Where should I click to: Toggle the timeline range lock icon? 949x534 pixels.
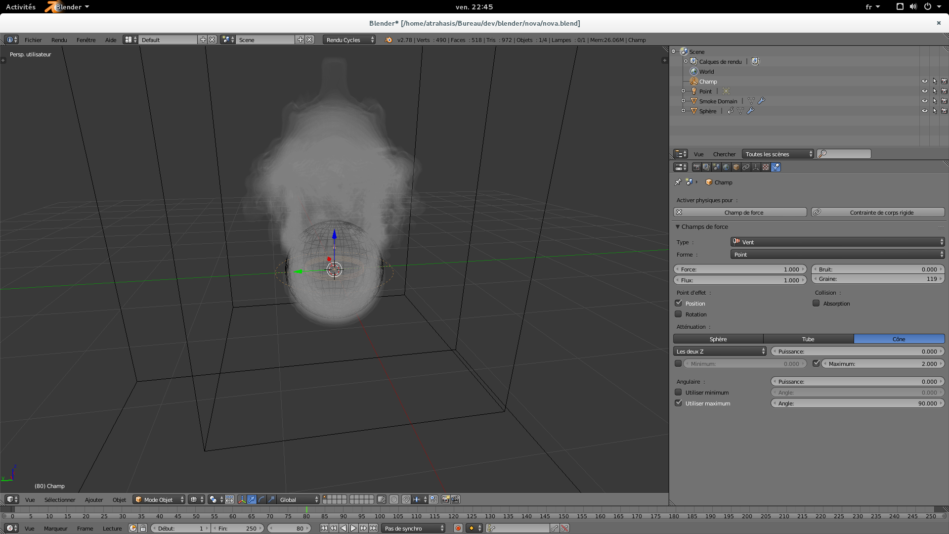143,528
